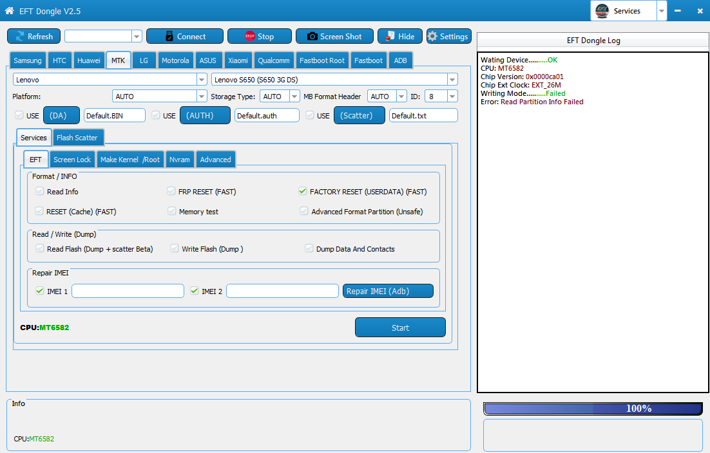Enable RESET (Cache) (FAST) checkbox
This screenshot has width=710, height=453.
point(39,211)
